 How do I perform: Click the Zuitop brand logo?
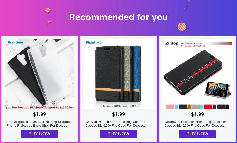point(172,43)
